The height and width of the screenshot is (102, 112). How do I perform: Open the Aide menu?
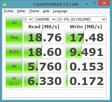[46, 11]
